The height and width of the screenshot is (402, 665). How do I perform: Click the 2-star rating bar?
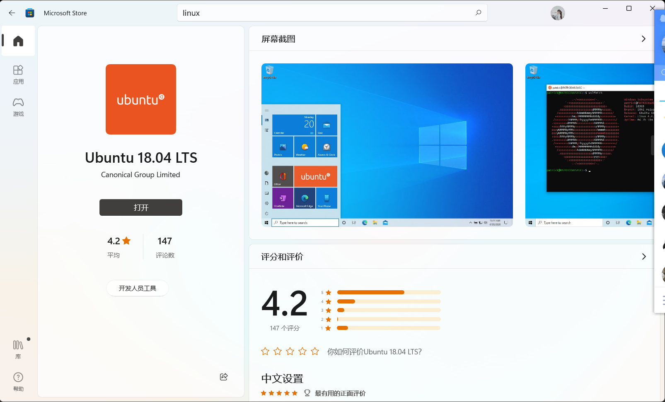click(389, 319)
